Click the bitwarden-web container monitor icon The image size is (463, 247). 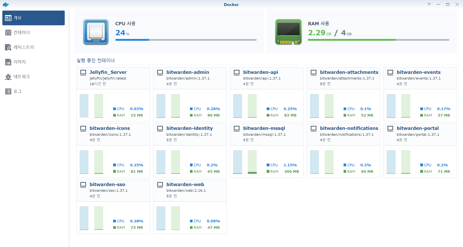tap(160, 185)
